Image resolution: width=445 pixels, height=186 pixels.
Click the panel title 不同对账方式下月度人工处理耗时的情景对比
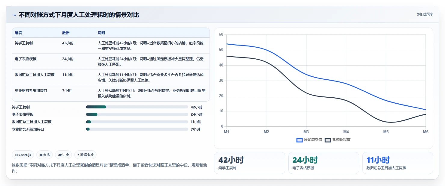(x=79, y=15)
